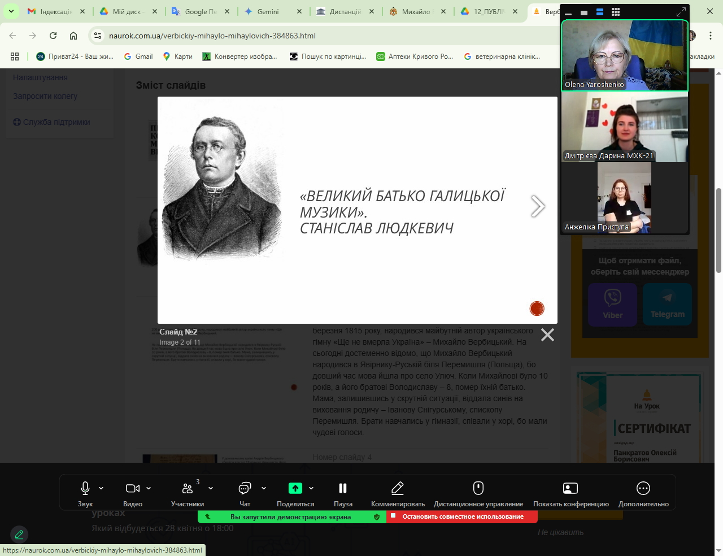Toggle camera with Видео button
The height and width of the screenshot is (556, 723).
pos(132,488)
